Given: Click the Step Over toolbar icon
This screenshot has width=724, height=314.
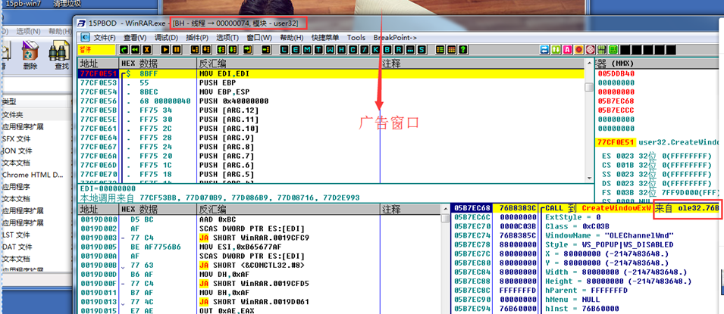Looking at the screenshot, I should 206,49.
